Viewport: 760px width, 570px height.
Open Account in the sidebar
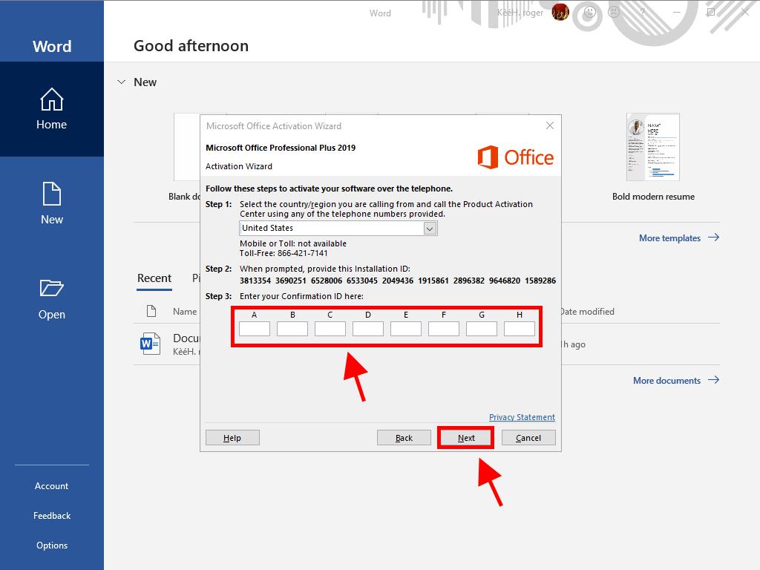(51, 486)
